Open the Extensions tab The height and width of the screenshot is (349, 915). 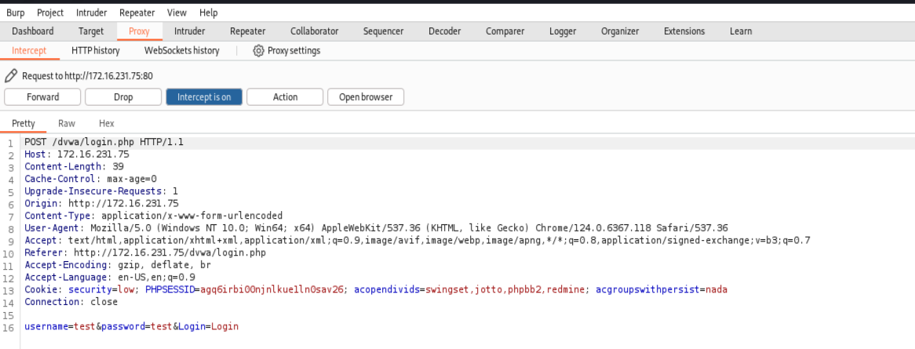click(684, 31)
